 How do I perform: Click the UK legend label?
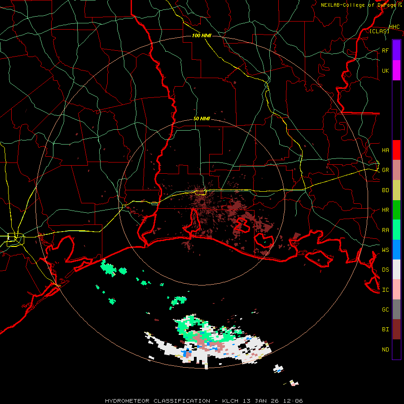tap(385, 70)
